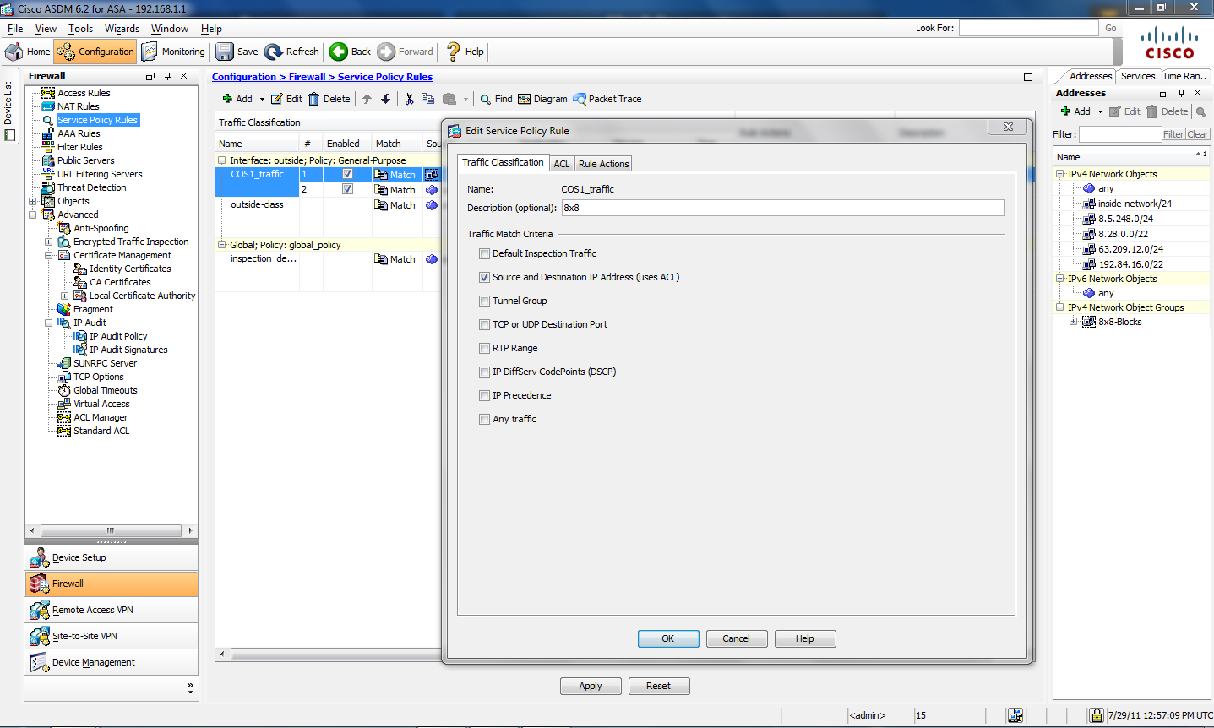This screenshot has height=728, width=1214.
Task: Click the Description (optional) field
Action: 783,208
